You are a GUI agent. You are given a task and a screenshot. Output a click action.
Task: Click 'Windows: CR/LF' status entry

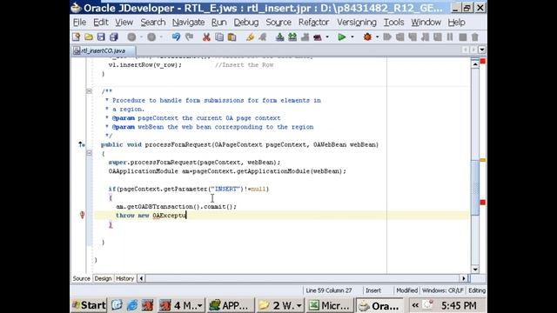click(x=443, y=290)
